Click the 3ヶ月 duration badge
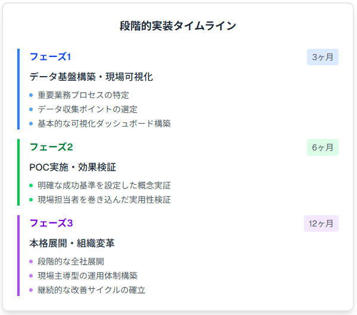 tap(322, 57)
